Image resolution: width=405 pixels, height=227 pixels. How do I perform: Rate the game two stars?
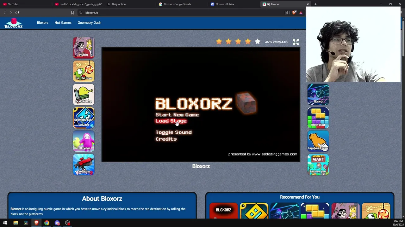pyautogui.click(x=228, y=42)
